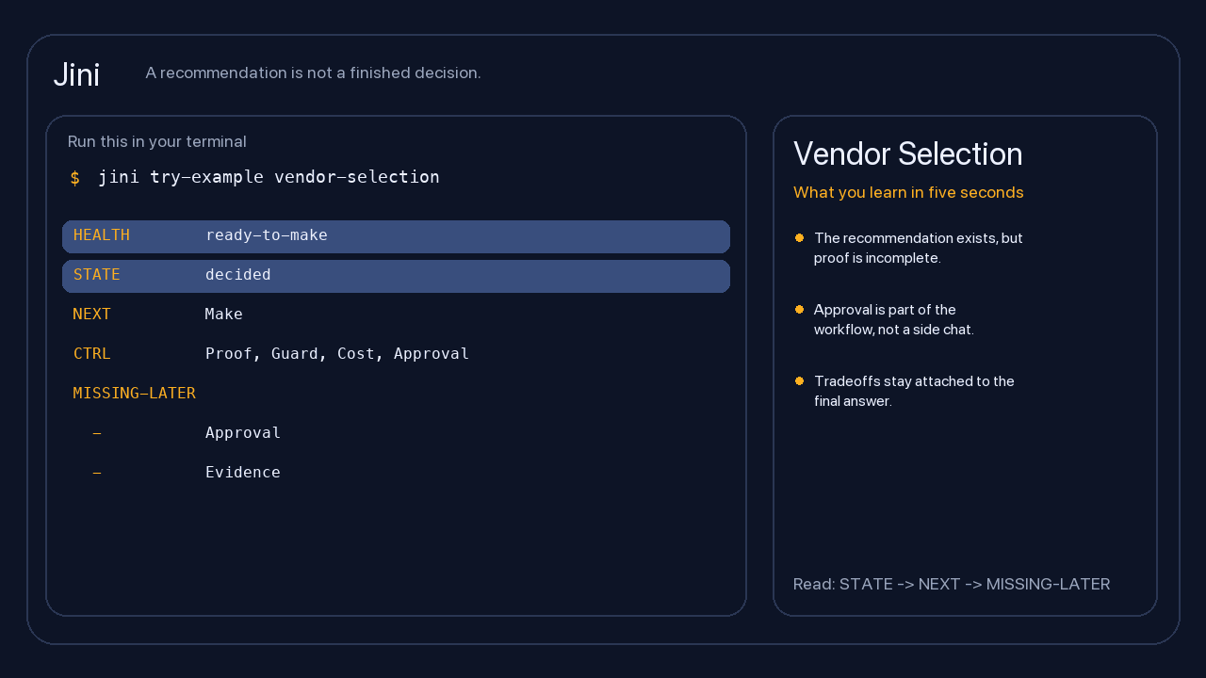Screen dimensions: 1206x678
Task: Click the MISSING-LATER heading
Action: pos(135,394)
